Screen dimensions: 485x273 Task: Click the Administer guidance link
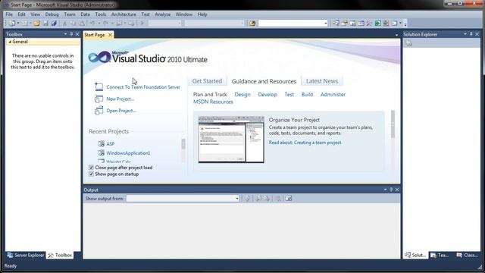pyautogui.click(x=333, y=94)
